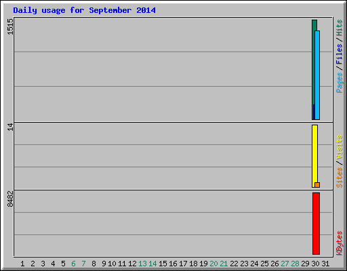Viewport: 347px width, 271px height.
Task: Click the 14 y-axis label
Action: point(10,127)
